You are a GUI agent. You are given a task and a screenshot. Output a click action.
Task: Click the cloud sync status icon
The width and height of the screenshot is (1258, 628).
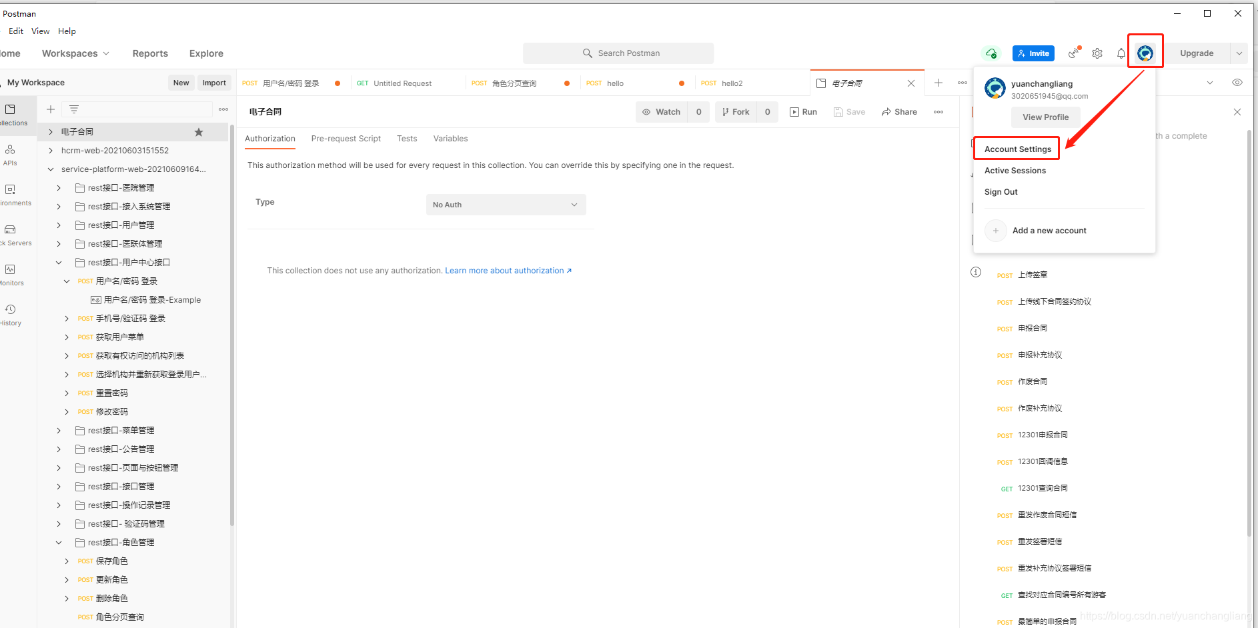[991, 53]
